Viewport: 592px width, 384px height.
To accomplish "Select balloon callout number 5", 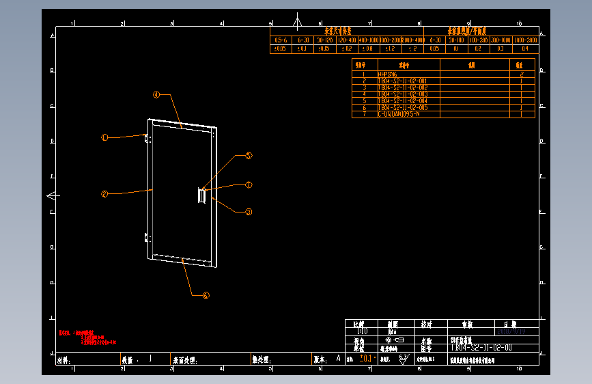I will [x=249, y=156].
